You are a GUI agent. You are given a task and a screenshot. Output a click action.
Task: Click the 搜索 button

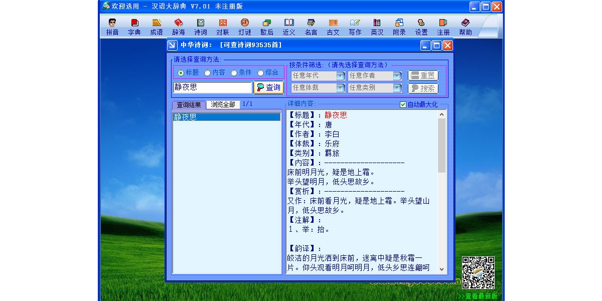(x=423, y=88)
